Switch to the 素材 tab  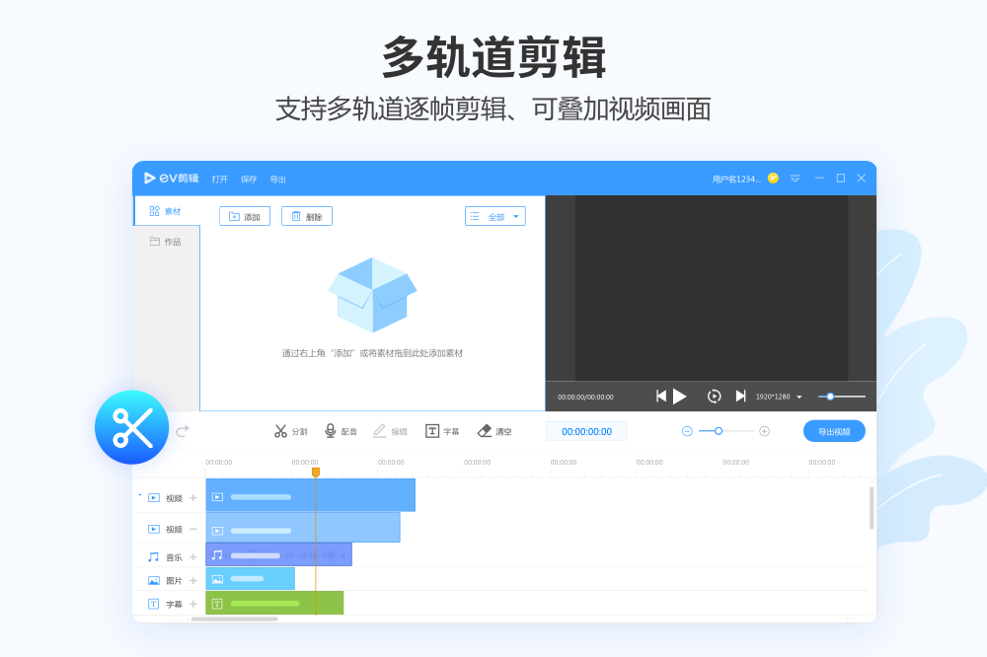[166, 211]
